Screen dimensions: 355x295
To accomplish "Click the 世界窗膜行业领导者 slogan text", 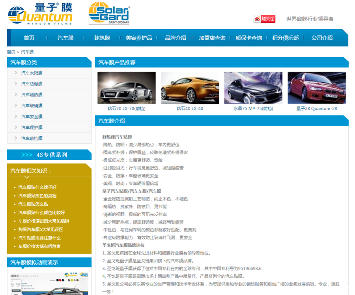I will click(x=310, y=19).
